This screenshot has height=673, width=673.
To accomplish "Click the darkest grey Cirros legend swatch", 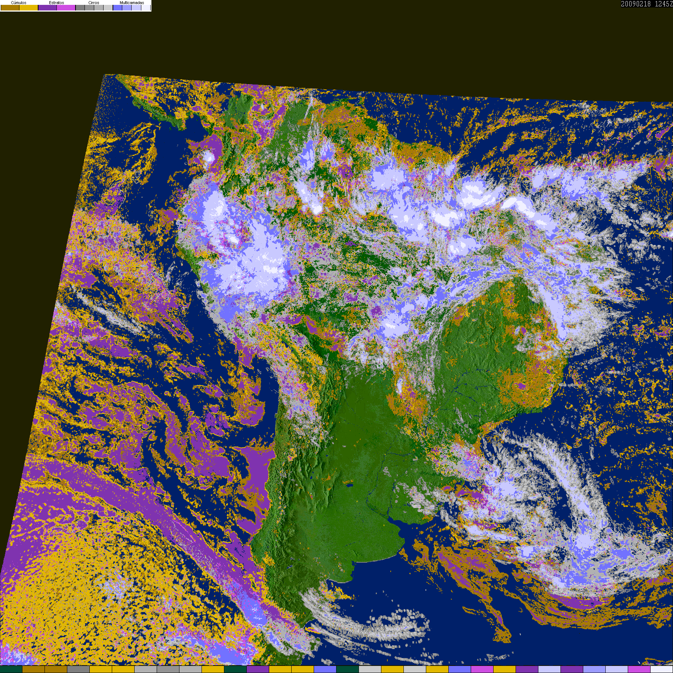I will pos(80,7).
